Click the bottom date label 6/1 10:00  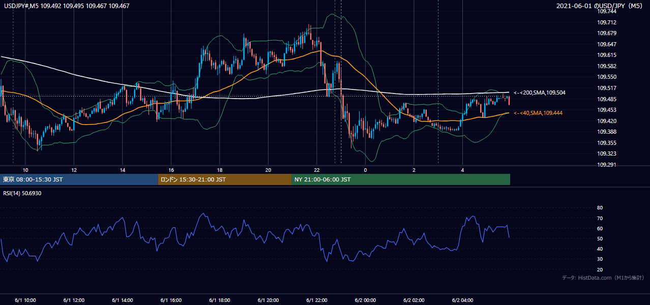click(25, 300)
